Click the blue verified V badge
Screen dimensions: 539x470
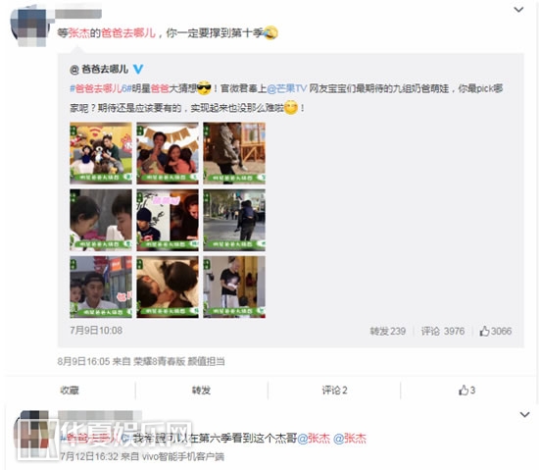pos(138,69)
